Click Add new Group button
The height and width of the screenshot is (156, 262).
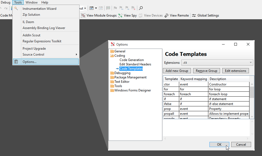coord(177,71)
